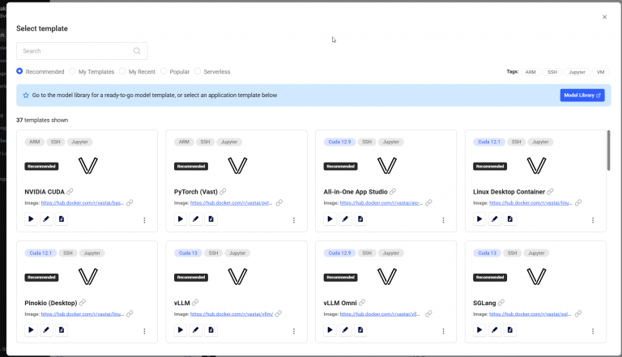Open the vLLM Omni readme document icon
The height and width of the screenshot is (357, 622).
(x=360, y=330)
